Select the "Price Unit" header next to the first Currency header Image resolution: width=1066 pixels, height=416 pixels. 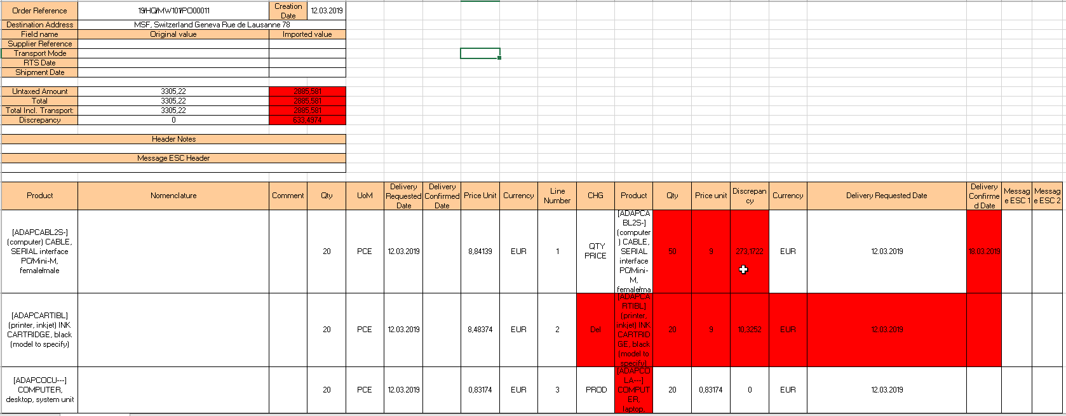[x=480, y=196]
